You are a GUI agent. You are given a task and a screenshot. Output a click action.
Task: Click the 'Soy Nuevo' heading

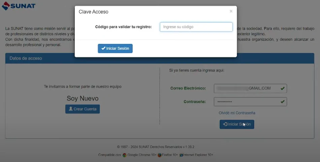(83, 98)
